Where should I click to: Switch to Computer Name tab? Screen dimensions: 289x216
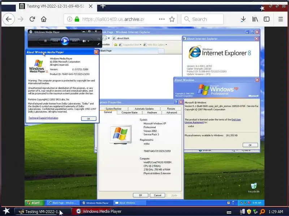coord(129,112)
